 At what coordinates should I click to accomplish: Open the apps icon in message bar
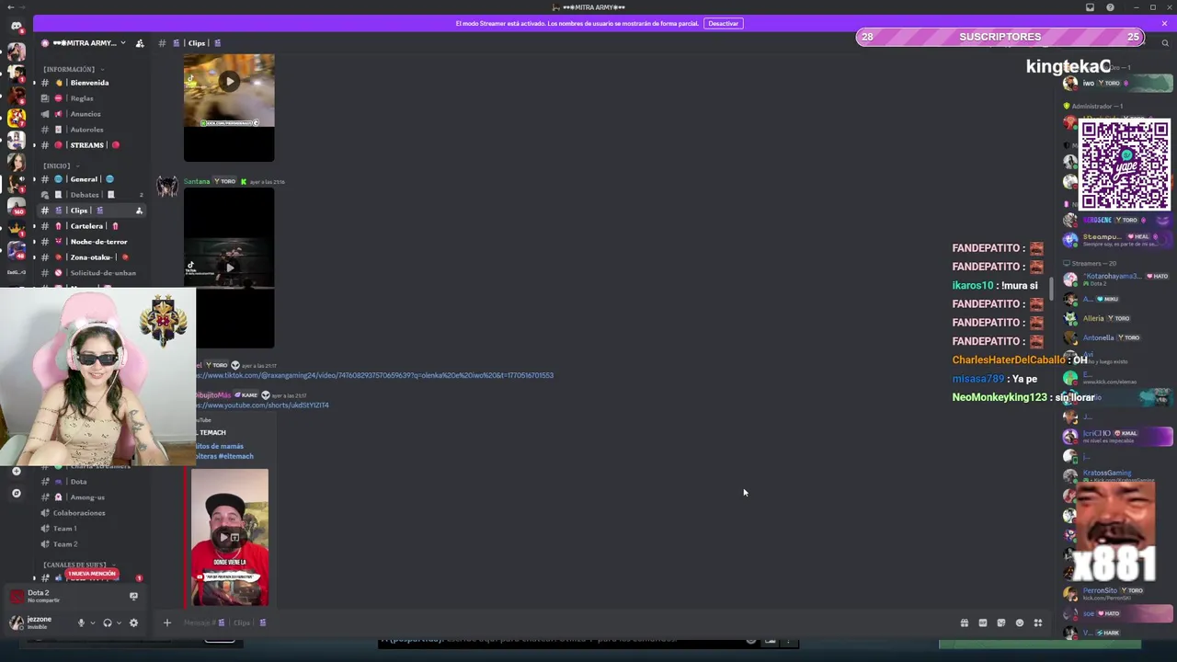[x=1038, y=622]
